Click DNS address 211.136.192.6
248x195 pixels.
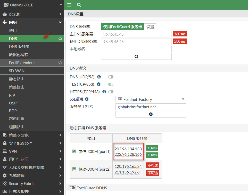coord(127,172)
